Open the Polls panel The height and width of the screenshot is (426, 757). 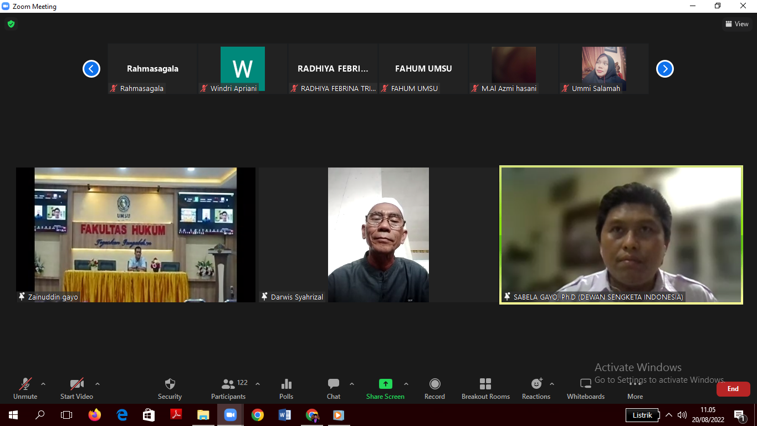pos(286,388)
